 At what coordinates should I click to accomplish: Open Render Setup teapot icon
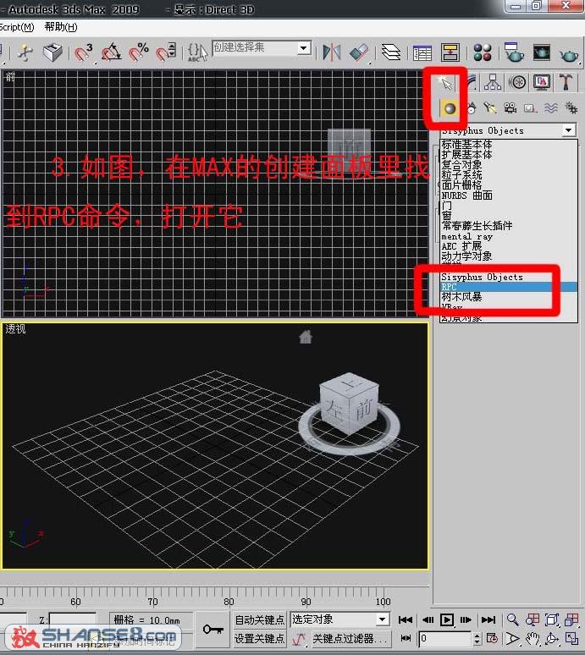click(514, 52)
